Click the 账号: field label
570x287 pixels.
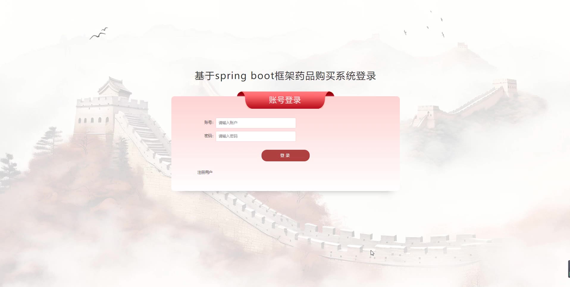coord(209,122)
